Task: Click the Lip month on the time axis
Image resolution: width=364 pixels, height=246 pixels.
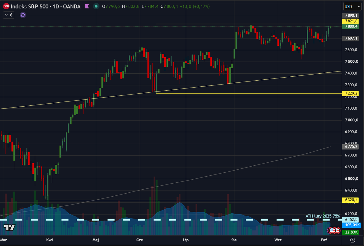Action: point(186,240)
